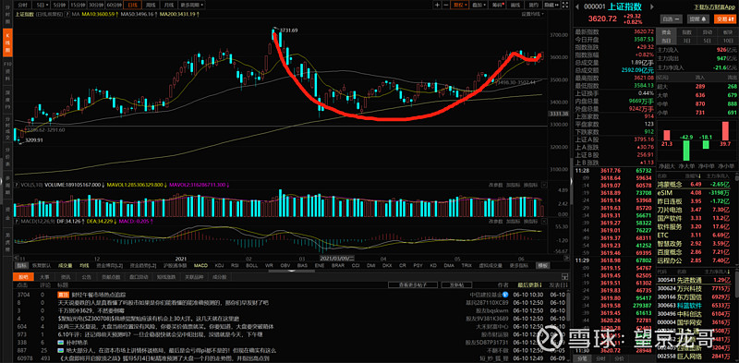
Task: Switch to 板块 tab in right panel
Action: (x=727, y=32)
